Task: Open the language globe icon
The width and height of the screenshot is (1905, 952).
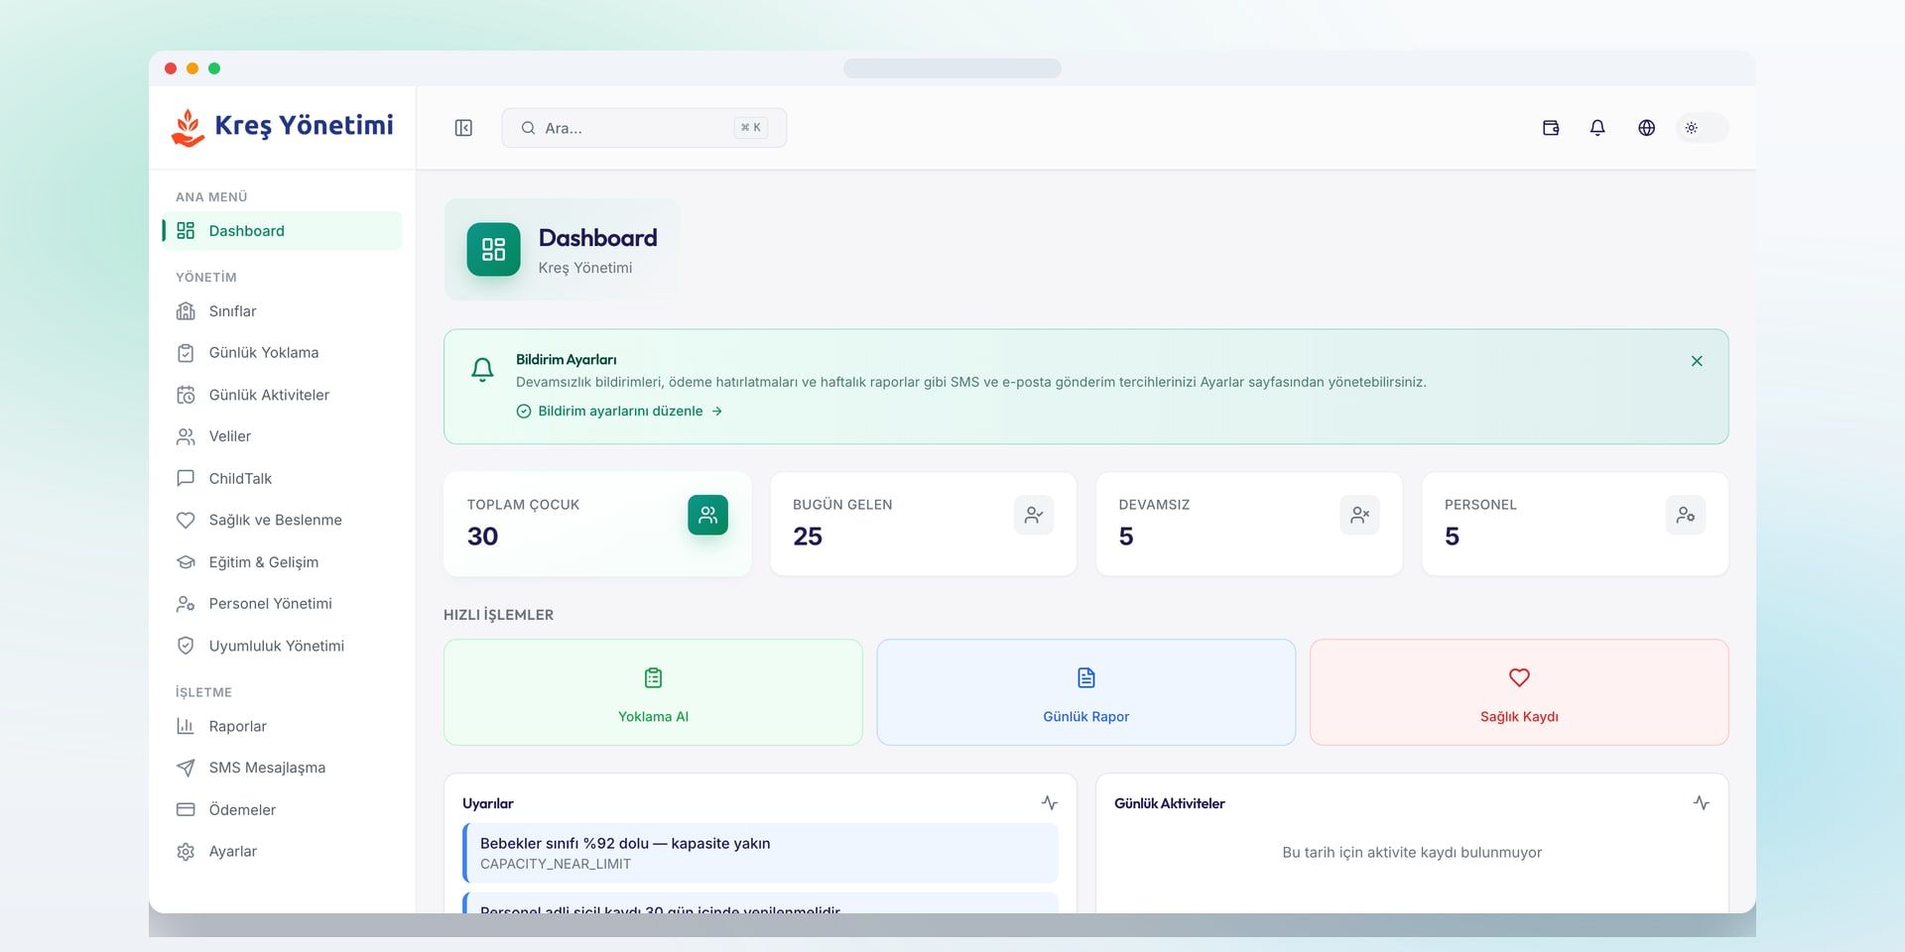Action: pyautogui.click(x=1646, y=128)
